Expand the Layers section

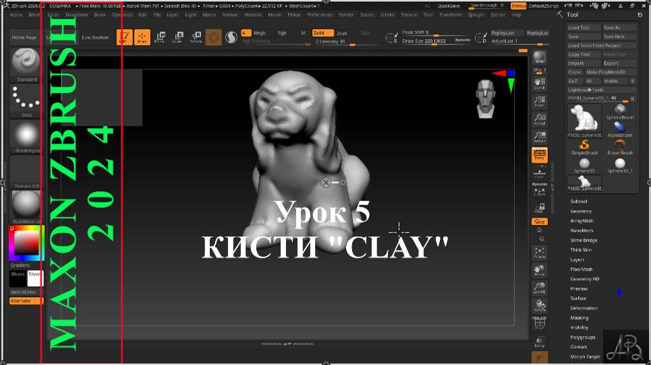point(577,260)
